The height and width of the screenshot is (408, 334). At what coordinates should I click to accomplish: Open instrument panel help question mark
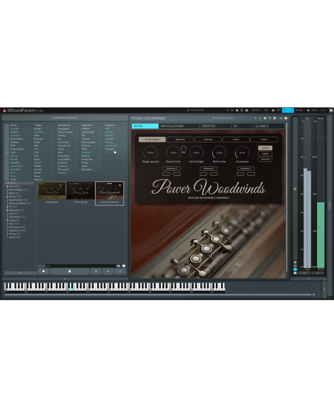point(286,118)
